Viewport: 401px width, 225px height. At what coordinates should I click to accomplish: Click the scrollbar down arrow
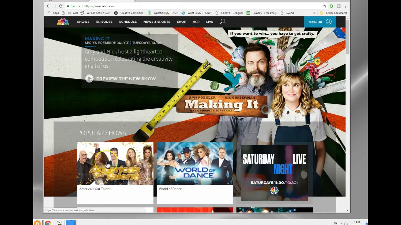pyautogui.click(x=347, y=211)
